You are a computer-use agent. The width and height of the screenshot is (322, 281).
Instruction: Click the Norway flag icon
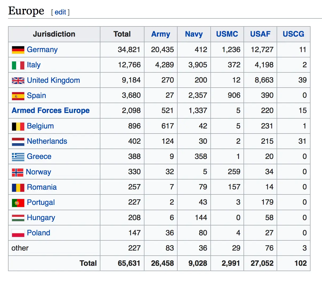pos(18,172)
